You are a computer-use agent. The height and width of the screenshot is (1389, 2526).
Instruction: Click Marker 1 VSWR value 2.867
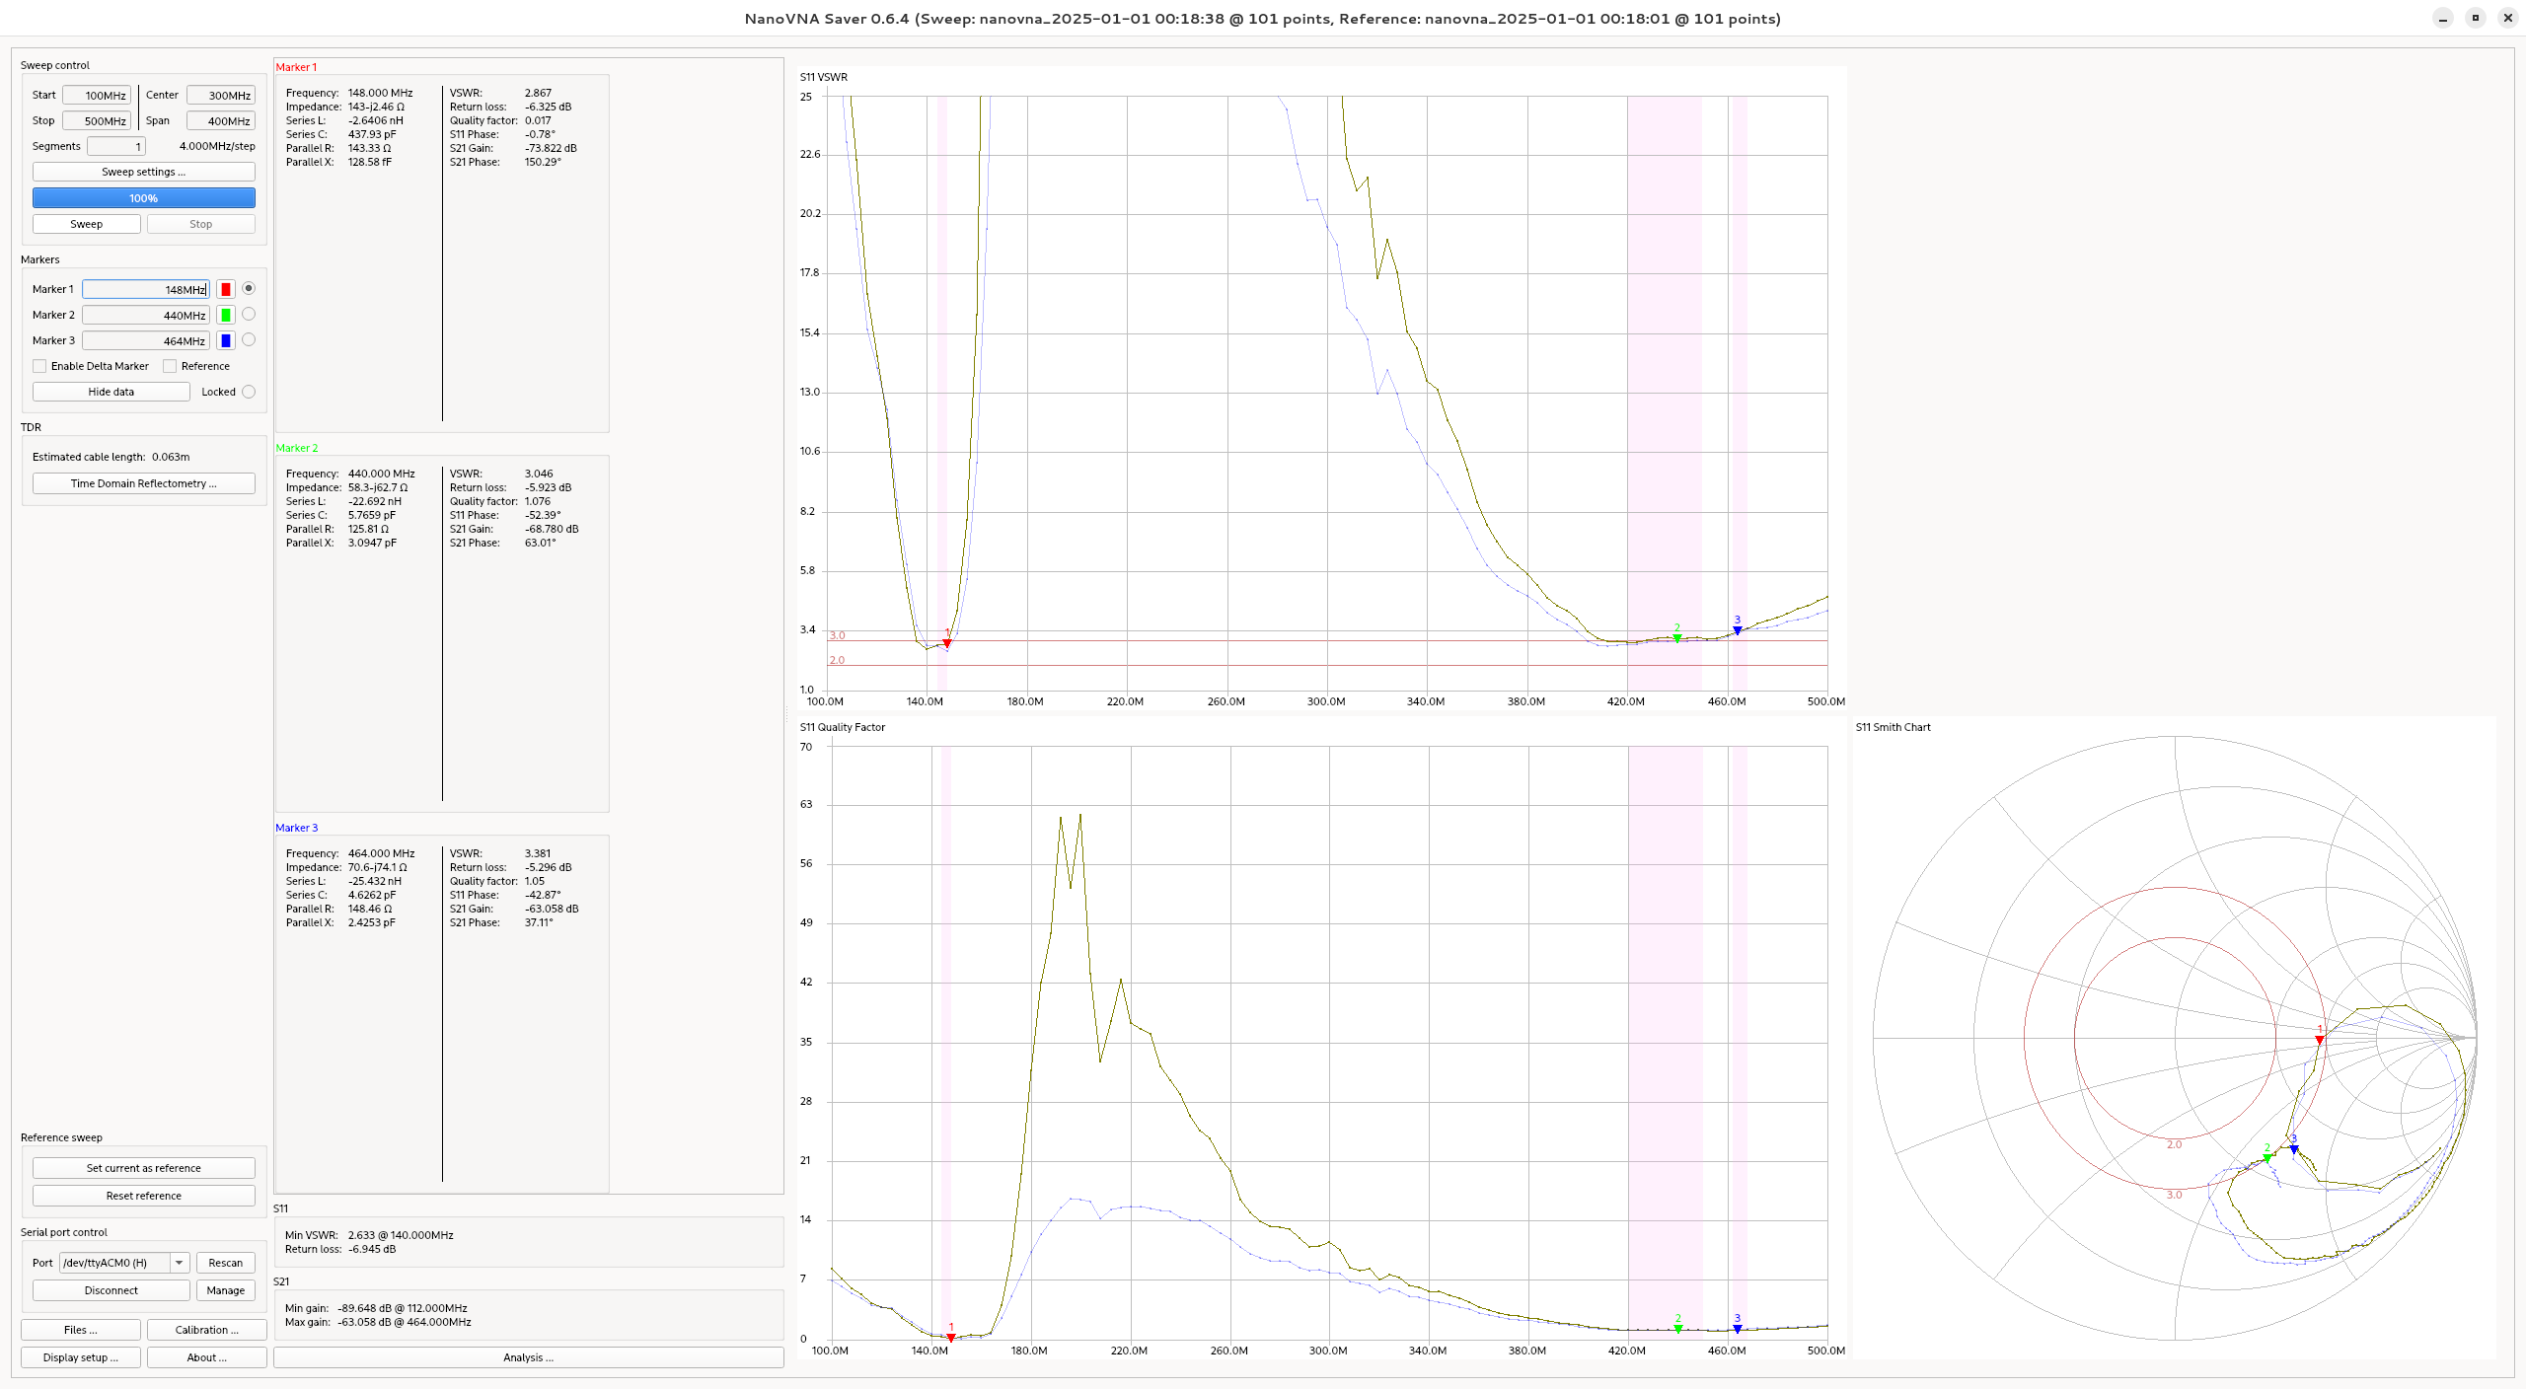pyautogui.click(x=539, y=93)
